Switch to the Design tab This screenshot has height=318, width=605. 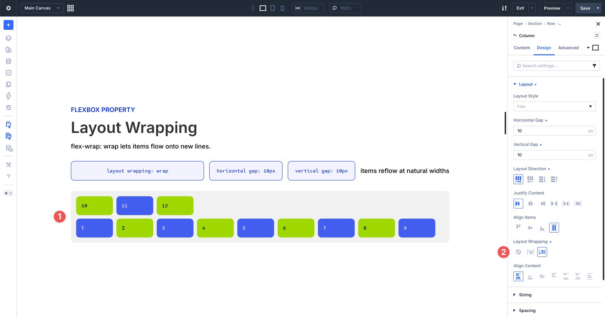click(544, 48)
